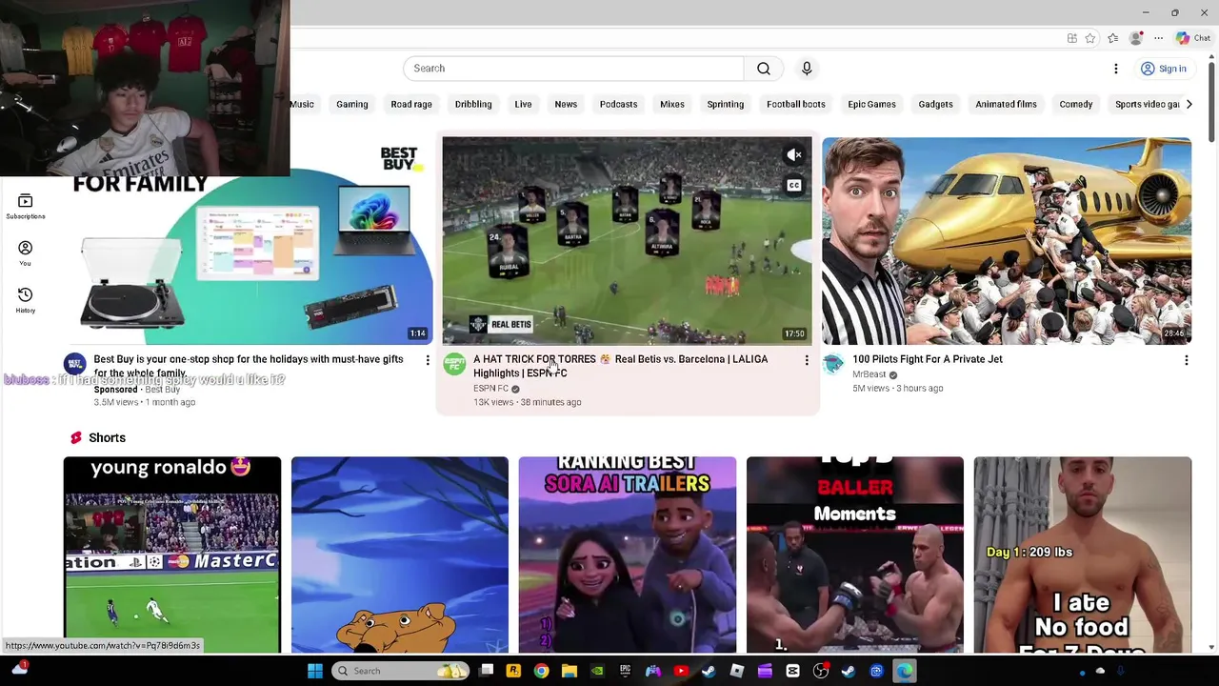Open more actions for 100 Pilots video

coord(1187,360)
